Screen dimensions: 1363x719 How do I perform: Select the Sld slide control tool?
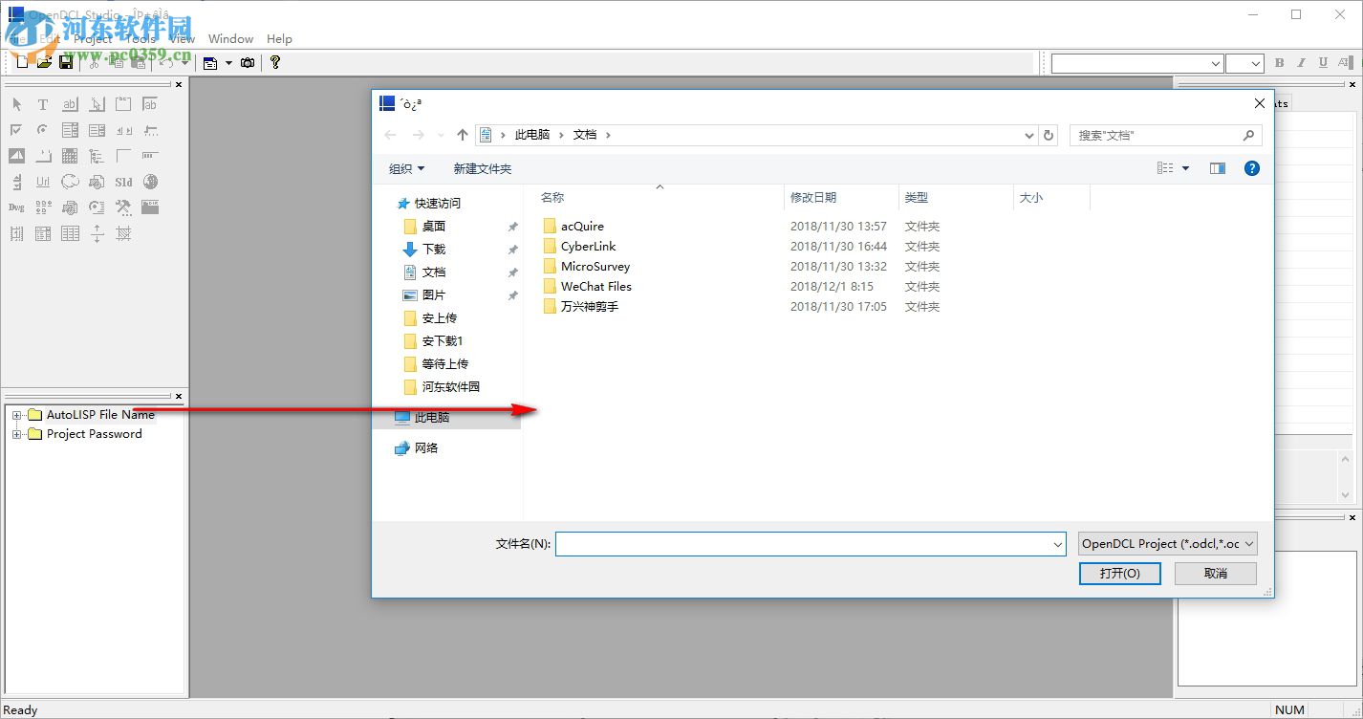pos(123,182)
